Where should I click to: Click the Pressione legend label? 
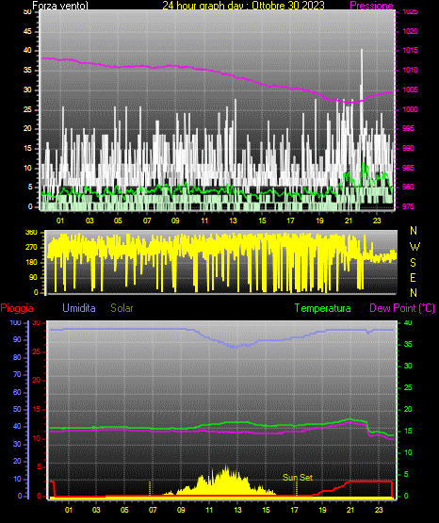coord(372,6)
